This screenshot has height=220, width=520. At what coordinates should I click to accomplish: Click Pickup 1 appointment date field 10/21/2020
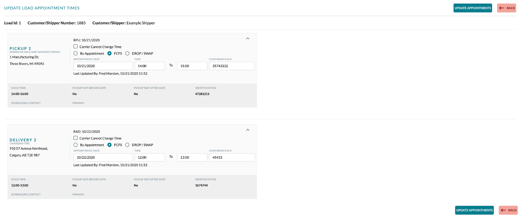tap(103, 66)
